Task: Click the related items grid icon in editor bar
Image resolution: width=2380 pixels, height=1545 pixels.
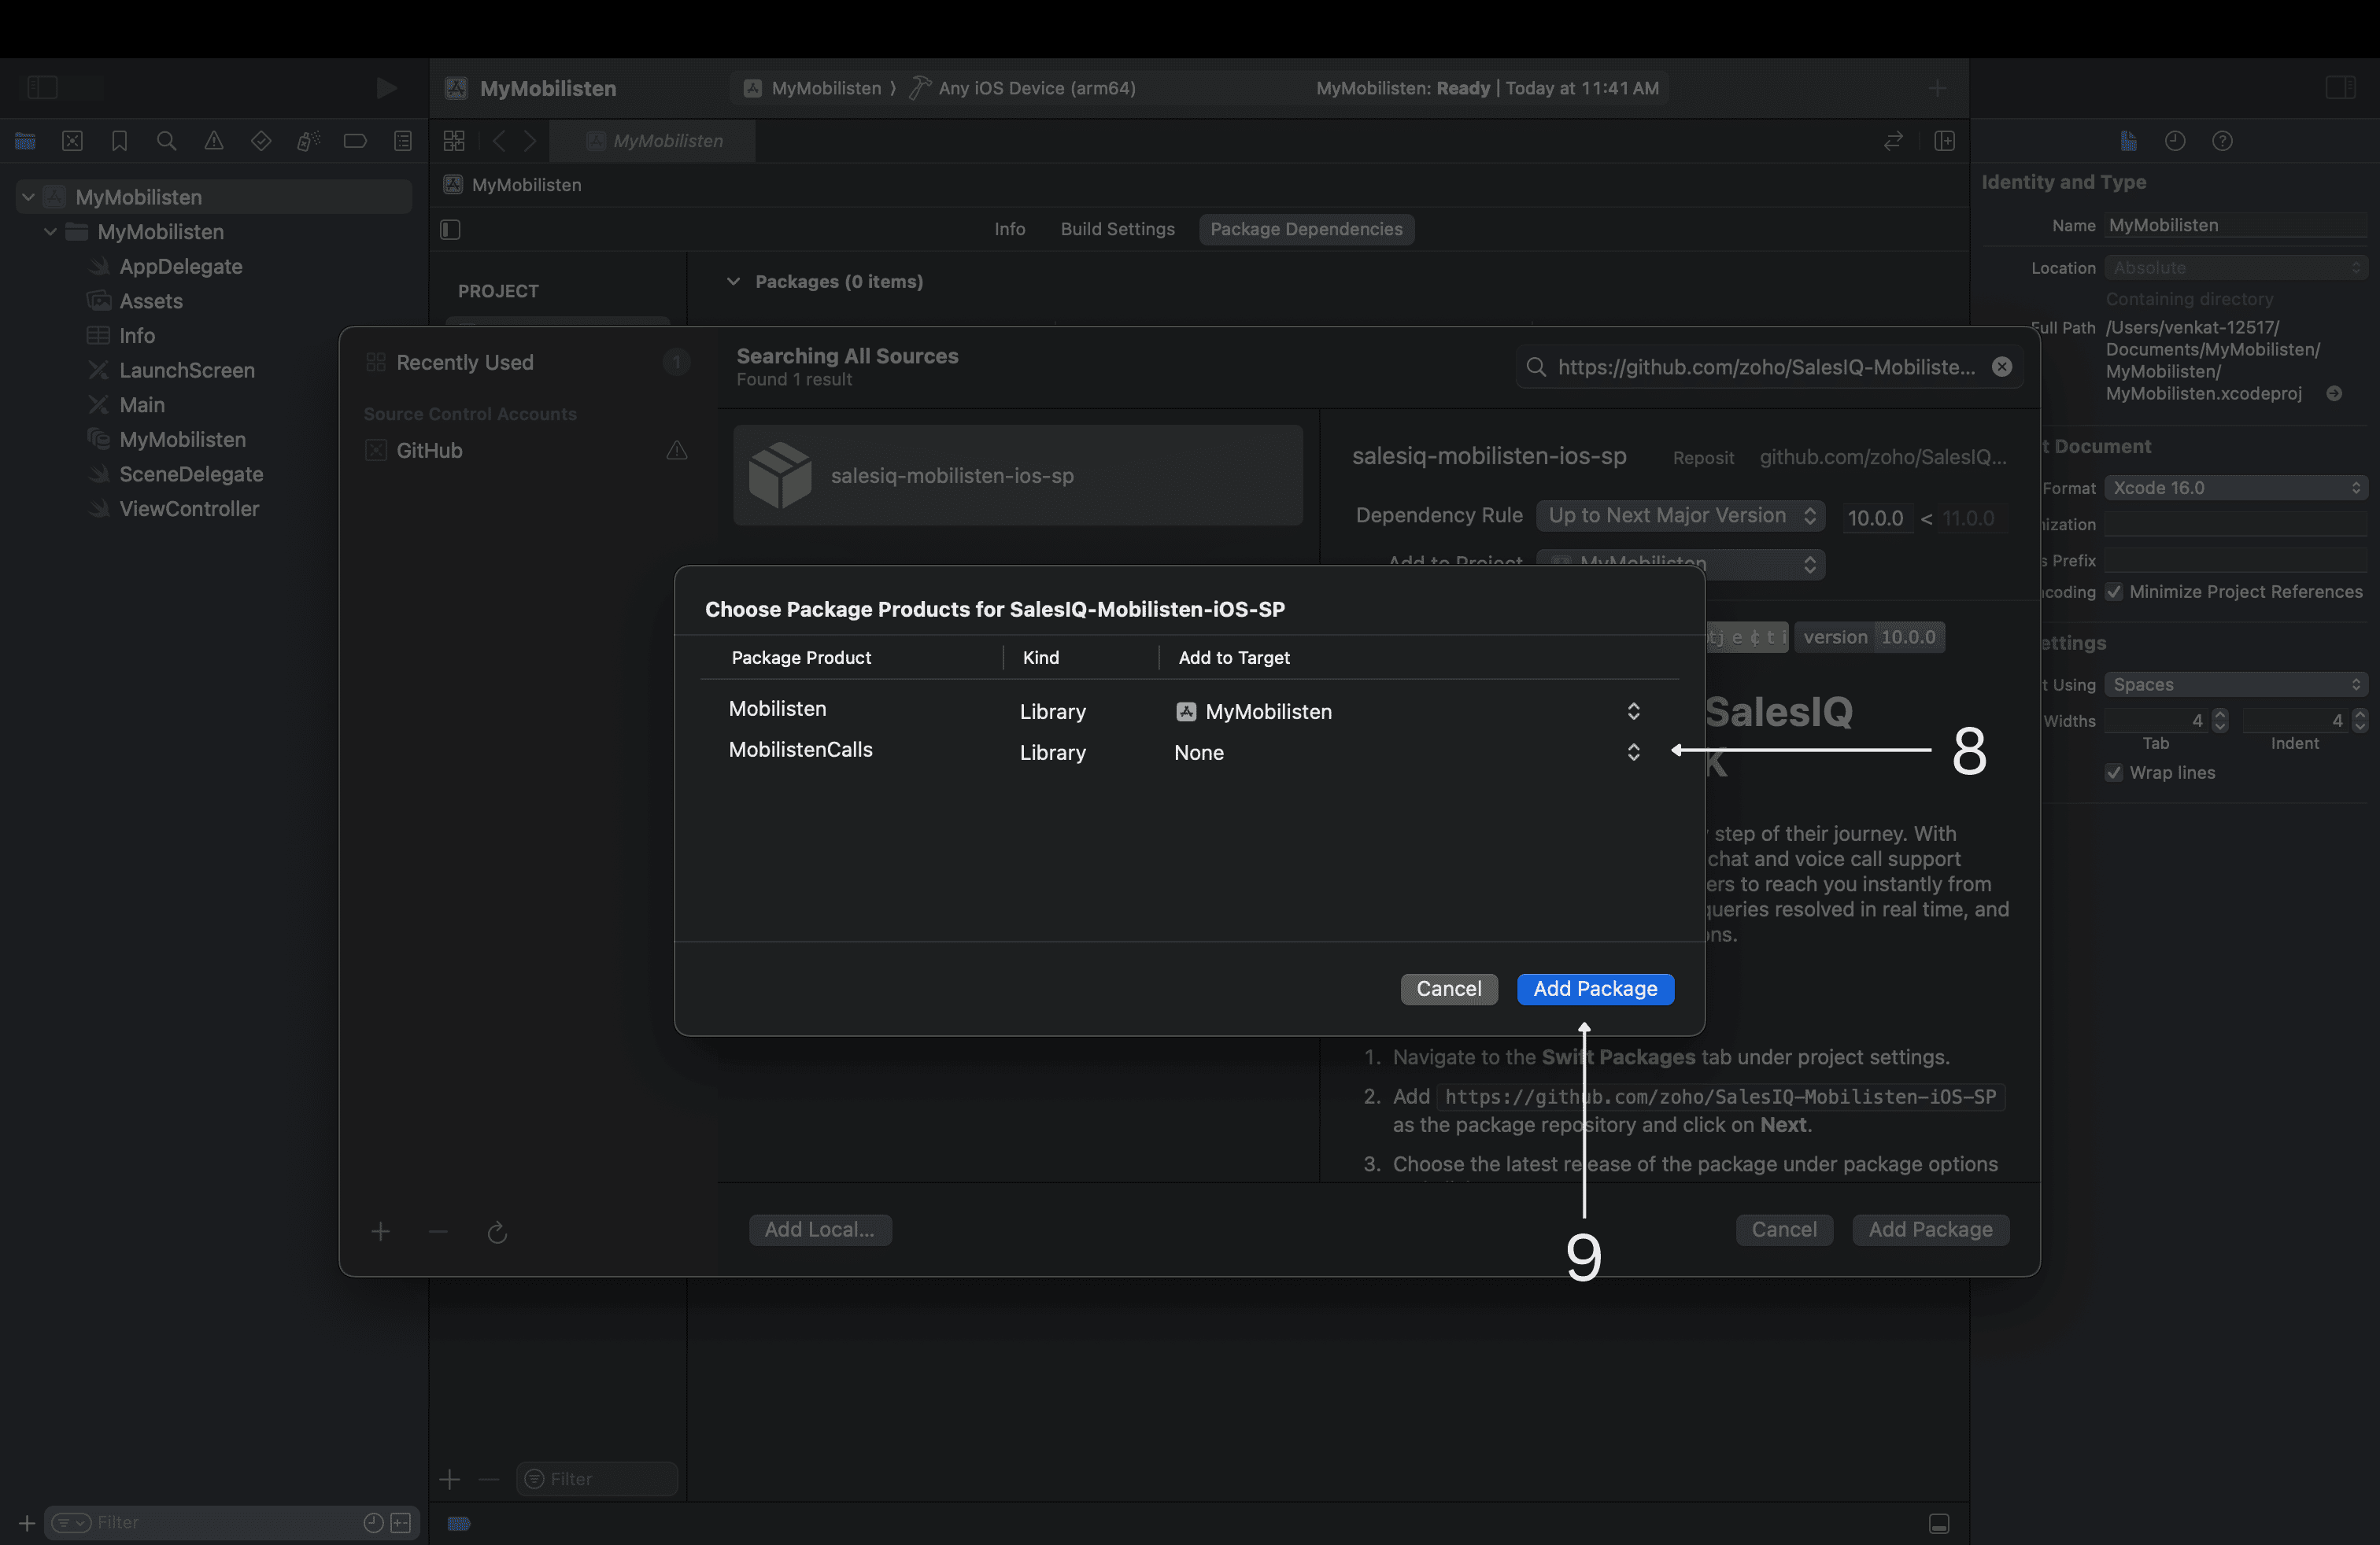Action: (454, 141)
